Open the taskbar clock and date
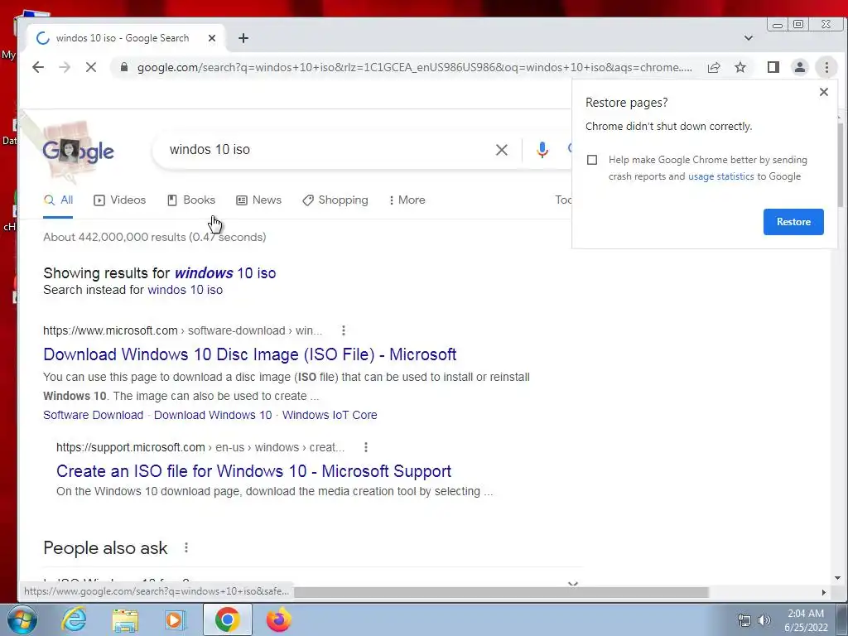This screenshot has width=848, height=636. [x=806, y=620]
